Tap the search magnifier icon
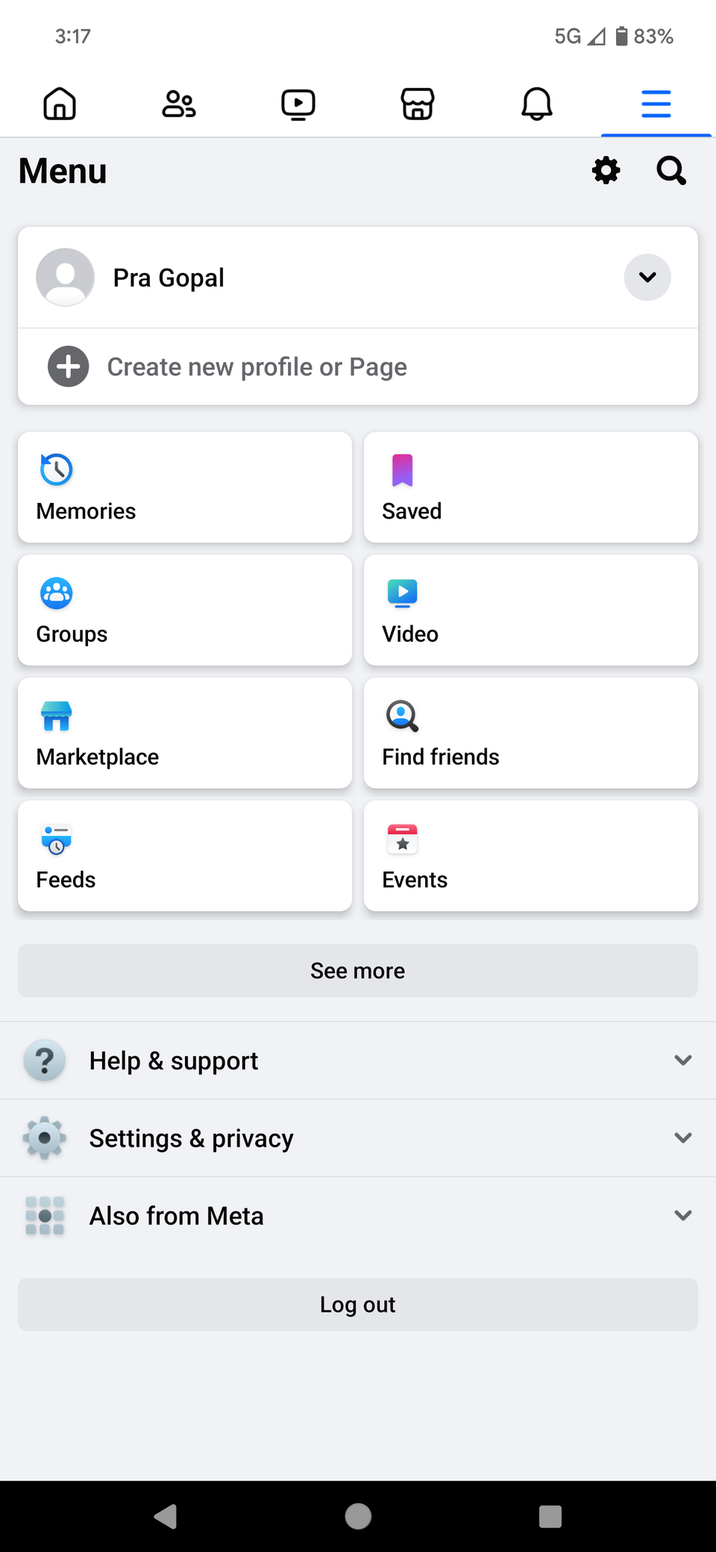This screenshot has height=1552, width=716. point(671,171)
